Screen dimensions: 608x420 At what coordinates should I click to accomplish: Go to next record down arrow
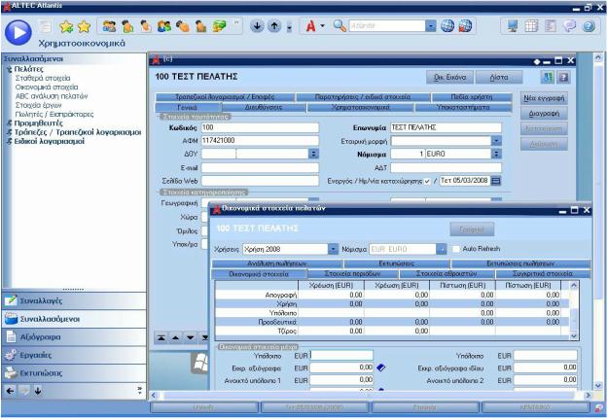pos(190,338)
